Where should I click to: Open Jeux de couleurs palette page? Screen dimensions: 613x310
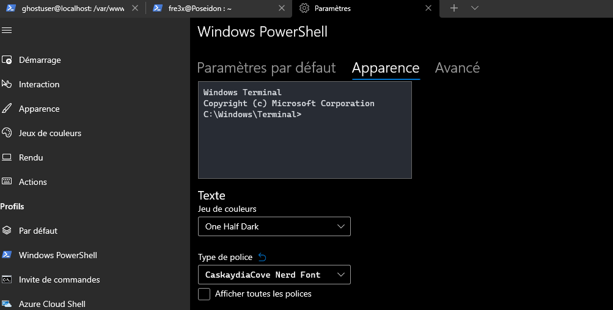click(x=50, y=133)
